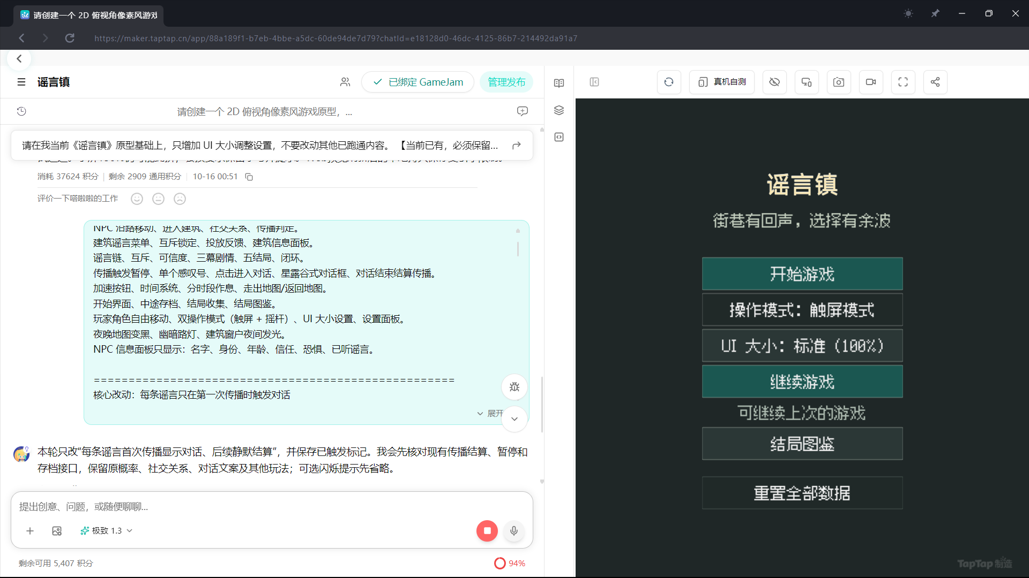Rate the work with happy face
This screenshot has height=578, width=1029.
point(137,199)
